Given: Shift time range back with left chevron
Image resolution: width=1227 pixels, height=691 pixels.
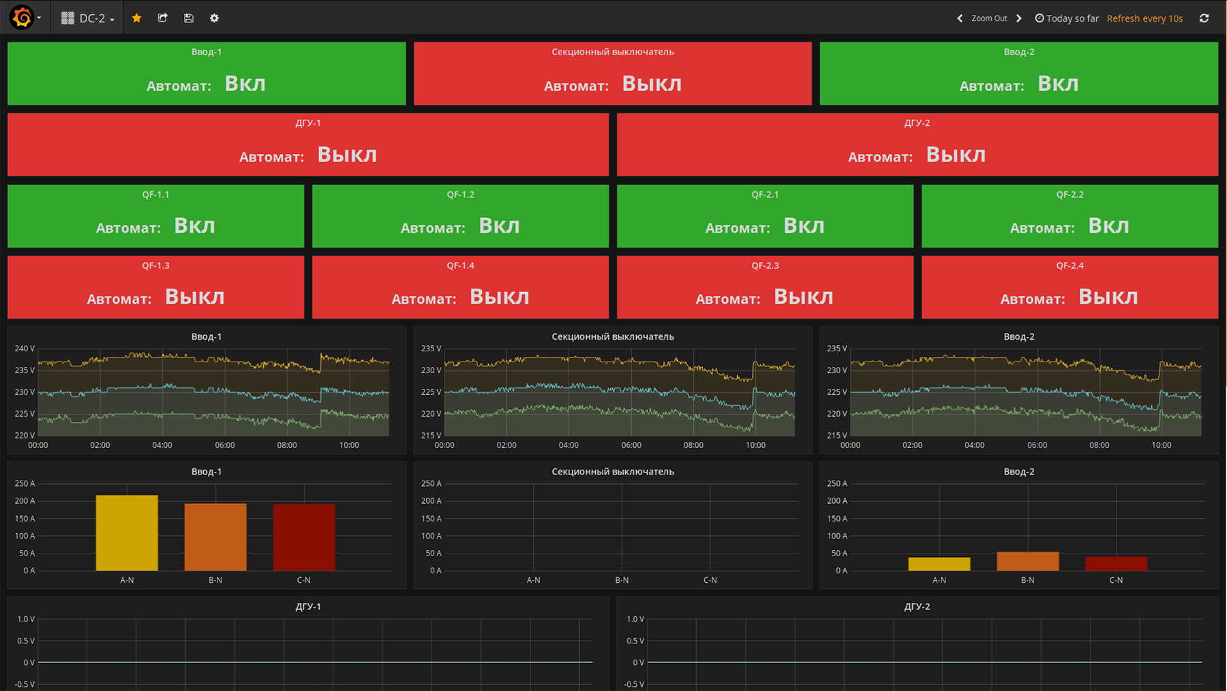Looking at the screenshot, I should [960, 18].
